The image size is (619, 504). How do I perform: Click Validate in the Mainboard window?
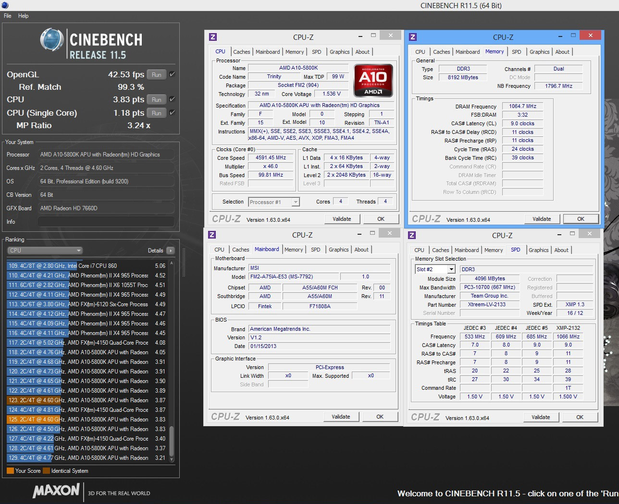(x=341, y=417)
